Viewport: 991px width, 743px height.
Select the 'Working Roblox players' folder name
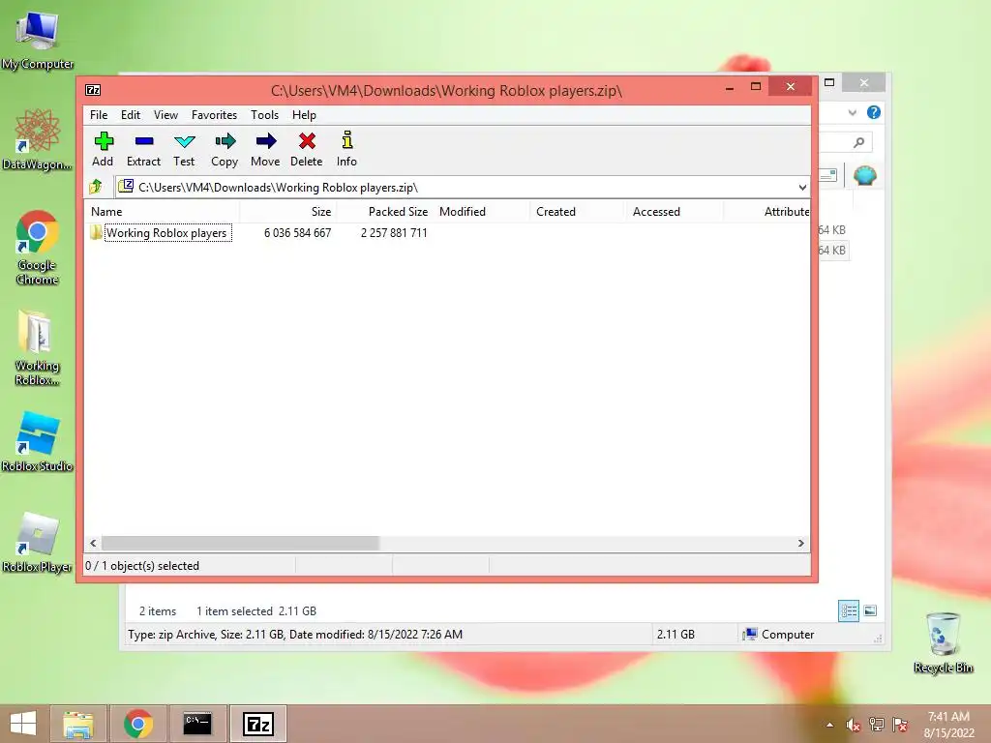tap(166, 233)
